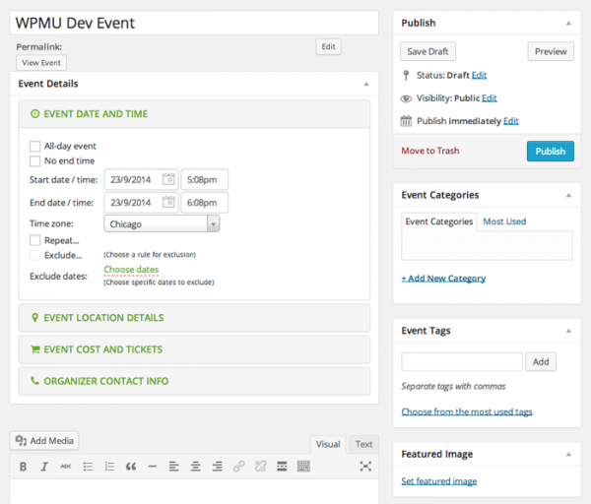Viewport: 591px width, 504px height.
Task: Open the Time zone Chicago dropdown
Action: tap(162, 223)
